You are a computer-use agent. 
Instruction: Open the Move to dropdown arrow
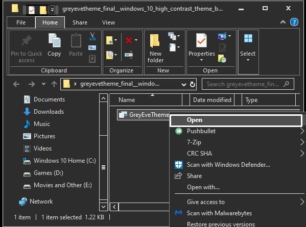point(116,40)
